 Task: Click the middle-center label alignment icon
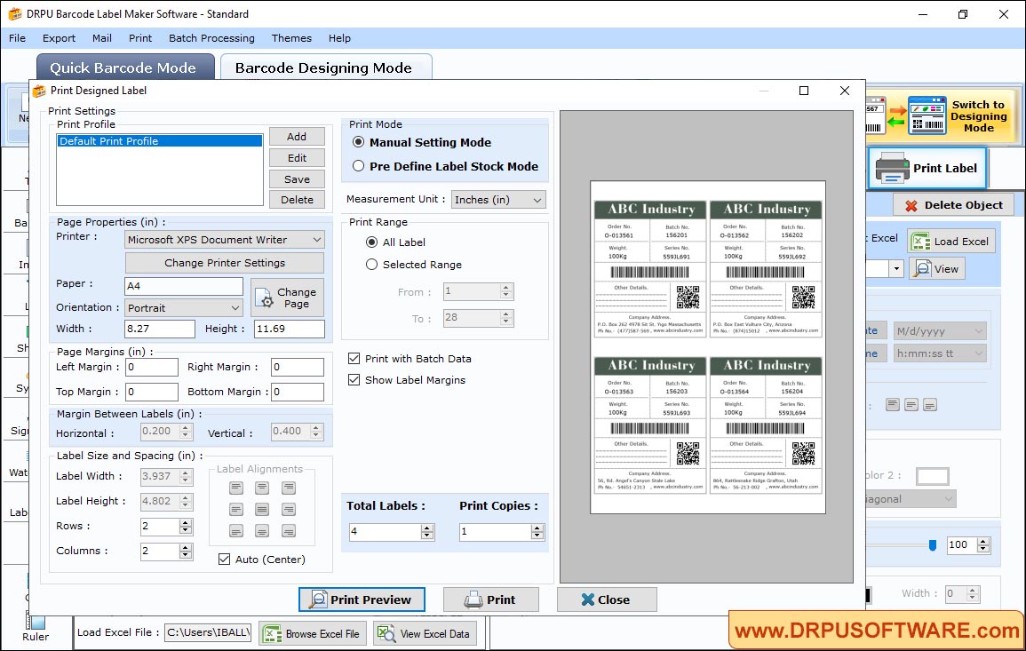click(262, 510)
